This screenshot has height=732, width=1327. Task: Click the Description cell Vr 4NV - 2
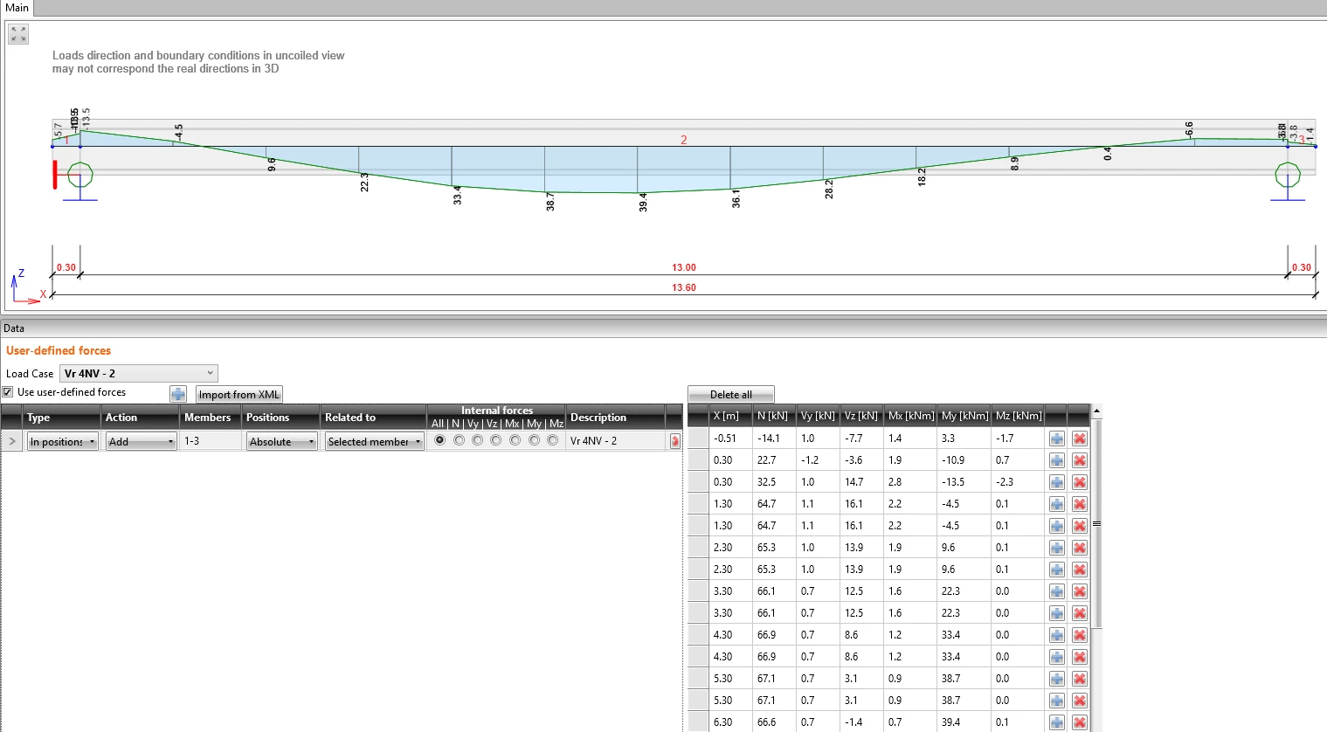point(617,441)
